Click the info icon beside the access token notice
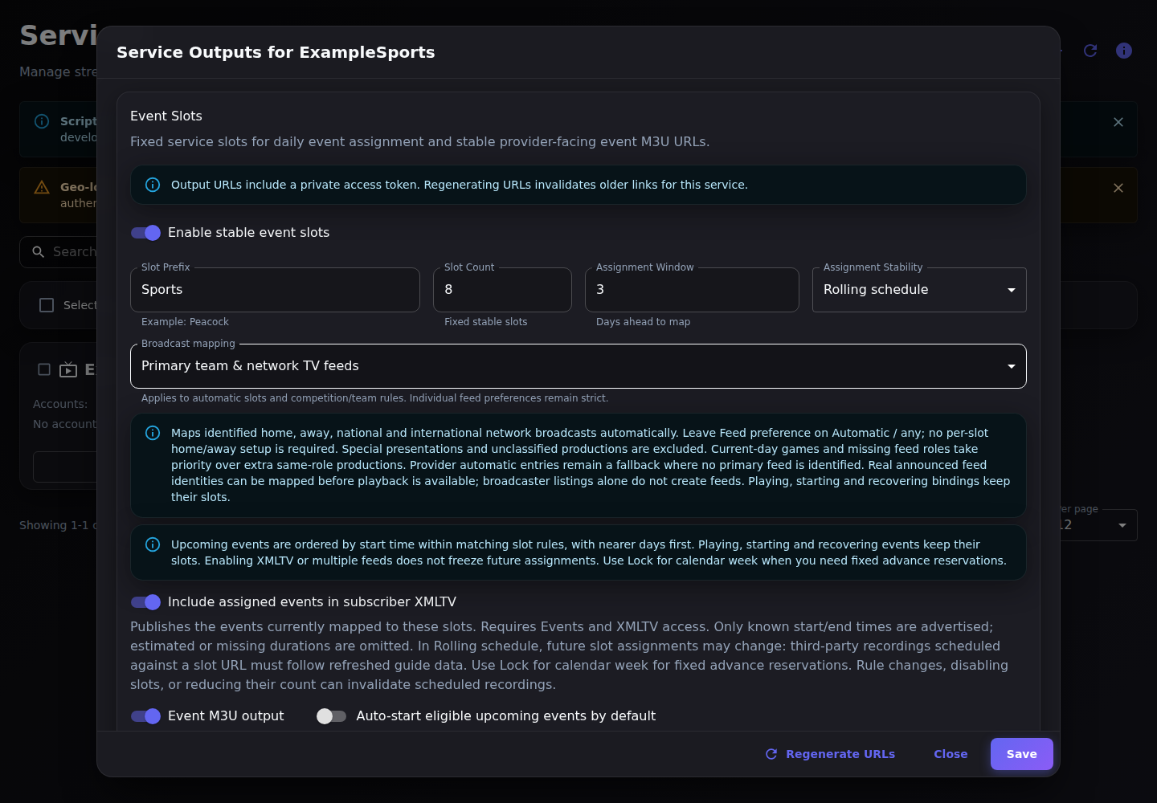This screenshot has height=803, width=1157. point(153,185)
